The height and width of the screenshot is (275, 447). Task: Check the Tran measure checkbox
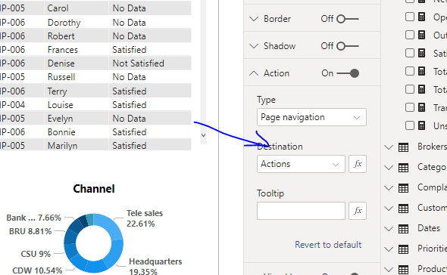(410, 107)
